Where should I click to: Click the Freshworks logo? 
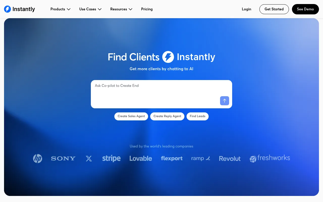click(x=270, y=158)
